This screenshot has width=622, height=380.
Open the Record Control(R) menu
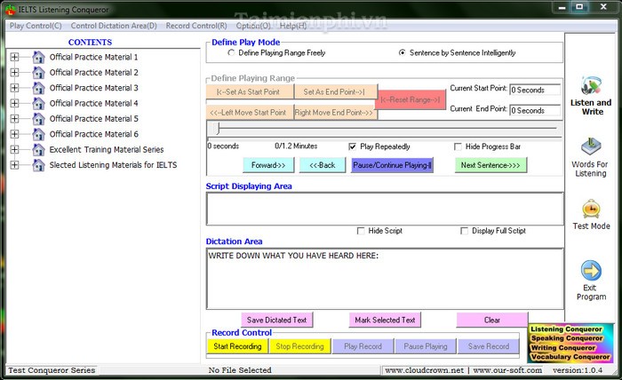tap(195, 26)
